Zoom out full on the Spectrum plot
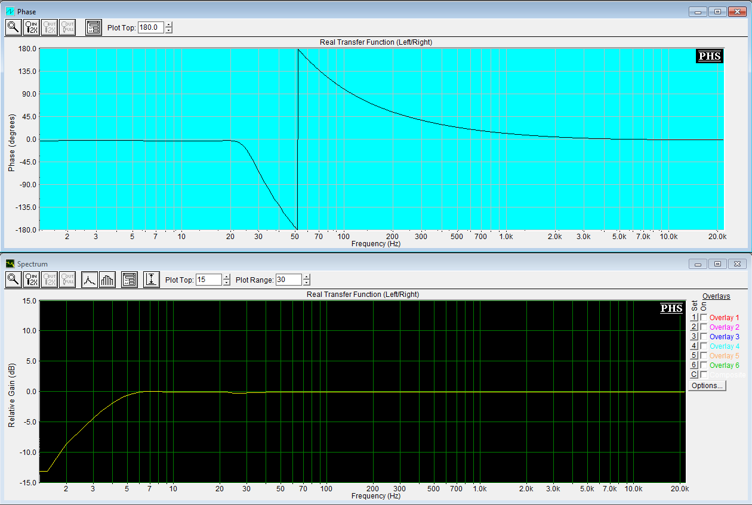This screenshot has height=505, width=752. coord(67,279)
